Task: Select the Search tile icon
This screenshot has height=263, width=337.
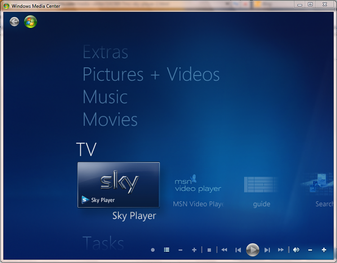Action: (x=319, y=184)
